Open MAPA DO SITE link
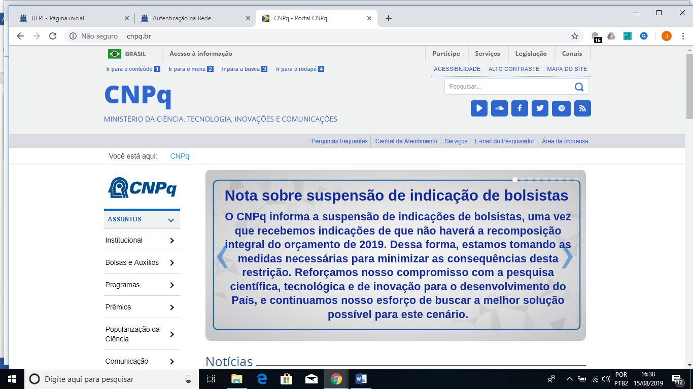The width and height of the screenshot is (693, 389). pyautogui.click(x=567, y=69)
